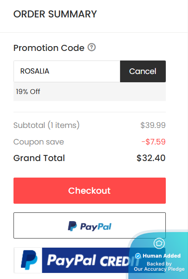Click the Promotion Code help question-mark icon

(91, 47)
